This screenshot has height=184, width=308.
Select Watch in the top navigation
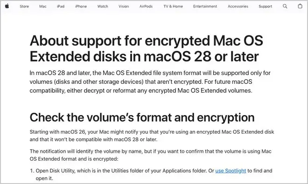[103, 6]
